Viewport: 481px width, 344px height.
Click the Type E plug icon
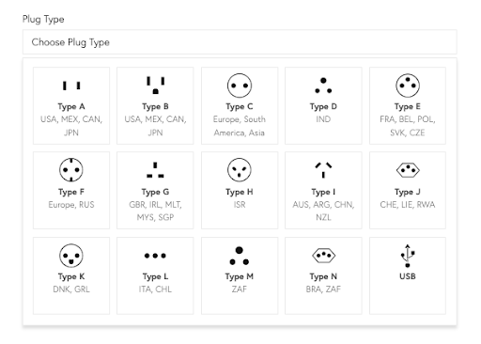(408, 86)
